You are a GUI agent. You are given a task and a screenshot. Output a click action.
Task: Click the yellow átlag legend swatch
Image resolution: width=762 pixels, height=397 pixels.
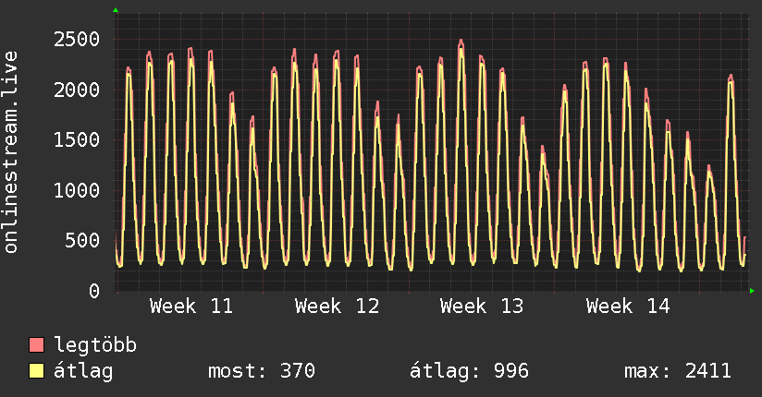[x=37, y=371]
